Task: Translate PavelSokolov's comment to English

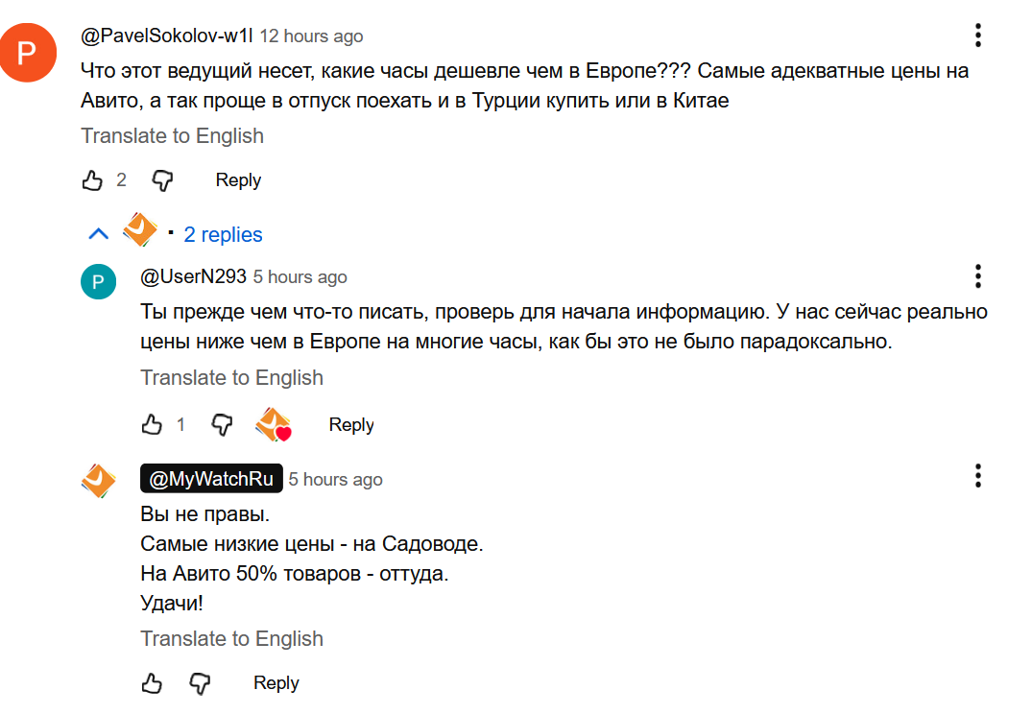Action: tap(172, 136)
